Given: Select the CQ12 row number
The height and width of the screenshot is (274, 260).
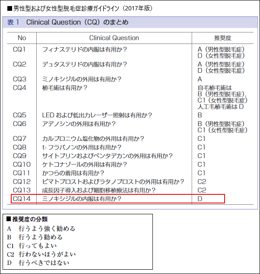Looking at the screenshot, I should [22, 181].
